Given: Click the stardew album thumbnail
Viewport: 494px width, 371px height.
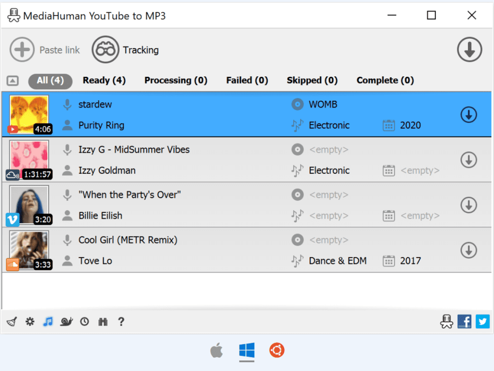Looking at the screenshot, I should pyautogui.click(x=29, y=114).
